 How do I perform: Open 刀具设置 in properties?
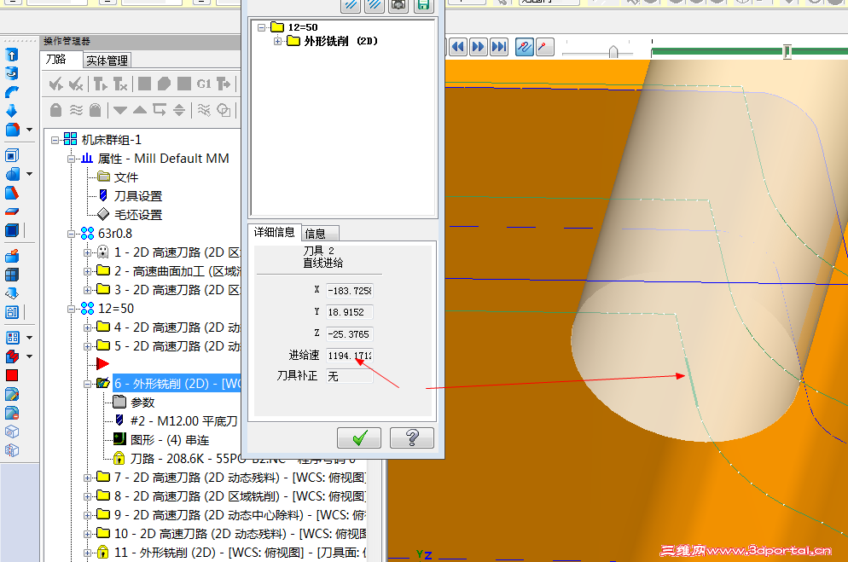[138, 196]
